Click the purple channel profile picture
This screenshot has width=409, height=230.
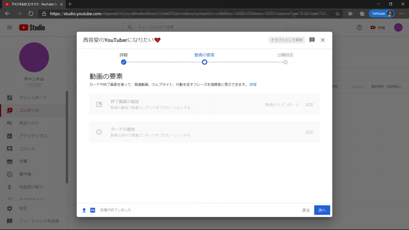[34, 57]
